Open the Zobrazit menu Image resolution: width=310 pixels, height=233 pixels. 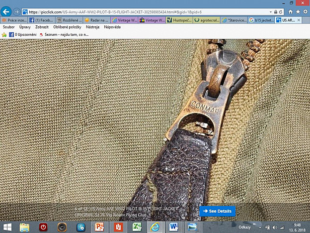tap(42, 27)
